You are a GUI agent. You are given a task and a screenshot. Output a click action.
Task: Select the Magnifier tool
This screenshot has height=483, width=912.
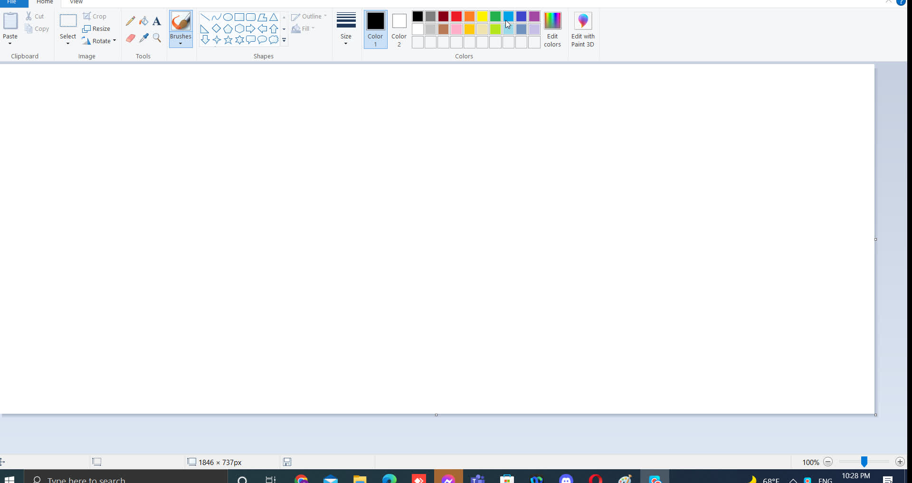(157, 38)
